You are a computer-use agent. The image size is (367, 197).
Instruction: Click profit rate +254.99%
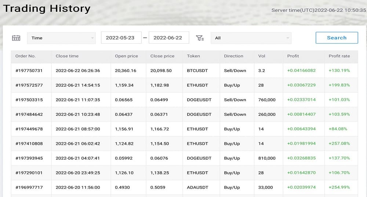point(339,187)
